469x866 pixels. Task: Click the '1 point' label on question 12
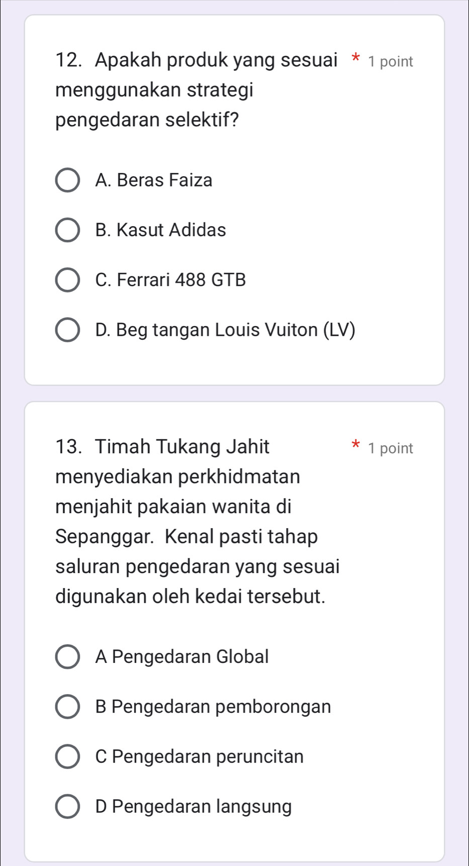tap(391, 62)
